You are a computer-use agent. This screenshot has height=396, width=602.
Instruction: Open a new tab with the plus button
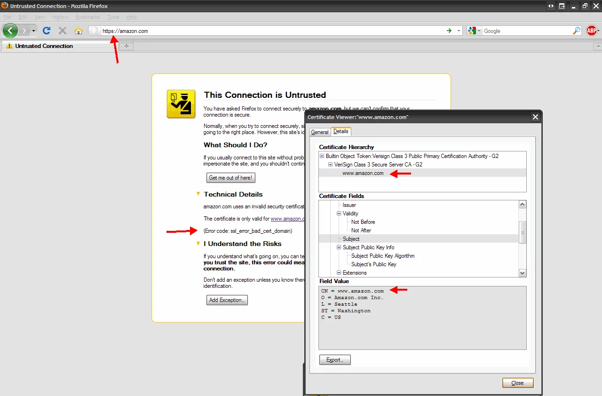click(x=126, y=46)
